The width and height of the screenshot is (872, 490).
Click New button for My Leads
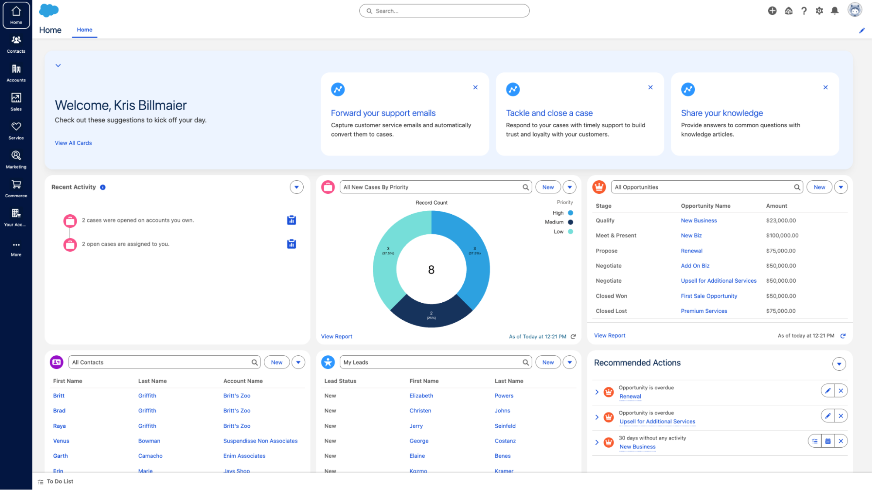click(548, 362)
